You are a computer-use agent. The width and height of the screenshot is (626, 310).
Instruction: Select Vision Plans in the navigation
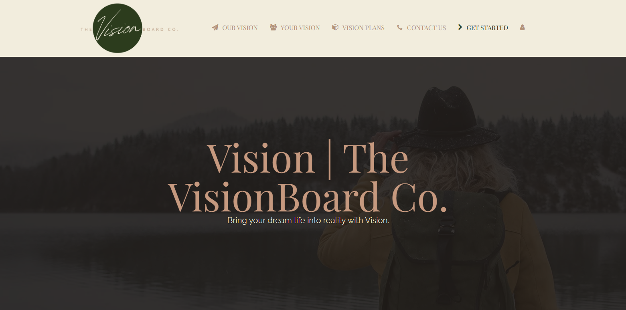click(x=363, y=28)
